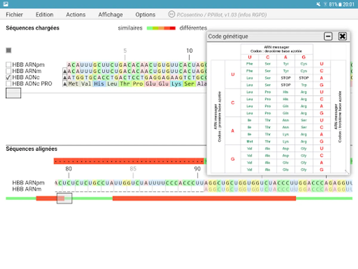Select the Met cell in genetic code table

click(x=249, y=141)
